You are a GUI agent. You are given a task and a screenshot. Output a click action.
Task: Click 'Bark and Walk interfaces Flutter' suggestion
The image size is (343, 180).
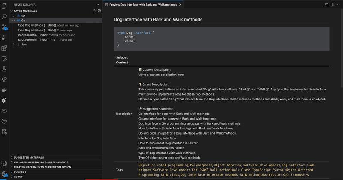click(161, 148)
